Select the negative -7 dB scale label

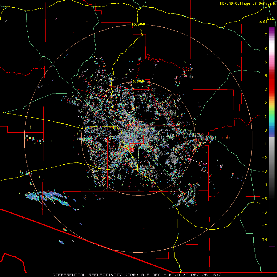[264, 226]
